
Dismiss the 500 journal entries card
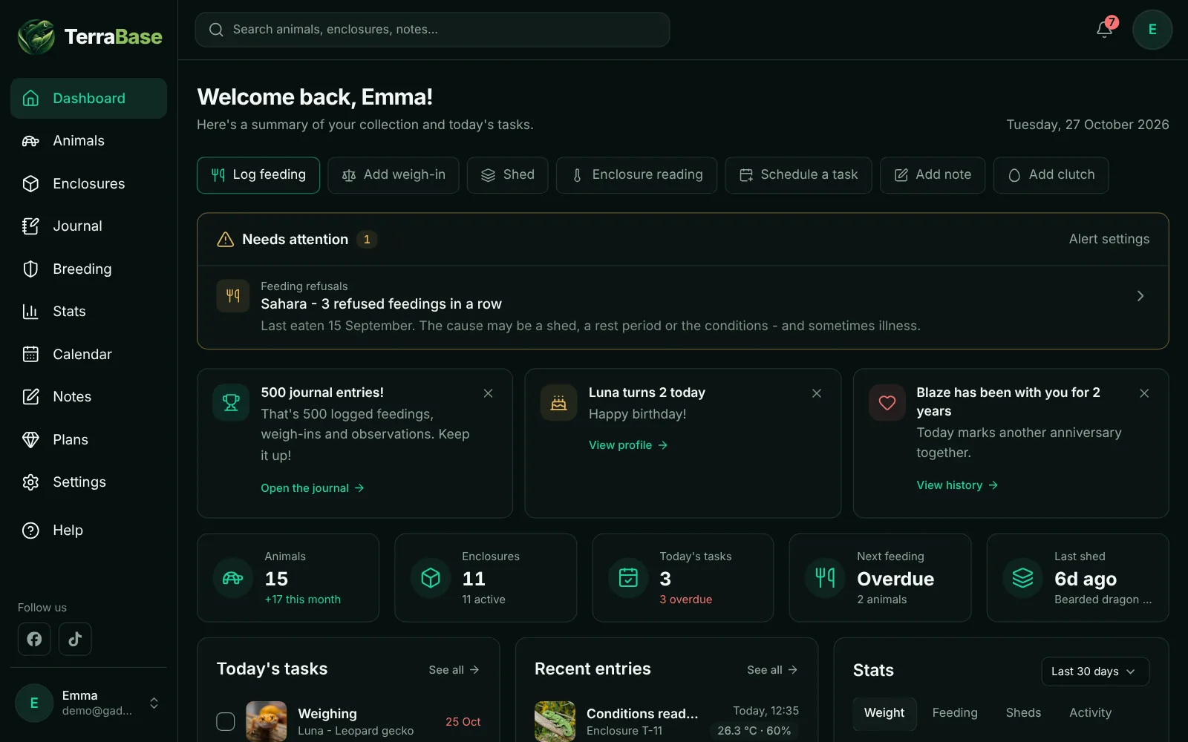pyautogui.click(x=489, y=393)
